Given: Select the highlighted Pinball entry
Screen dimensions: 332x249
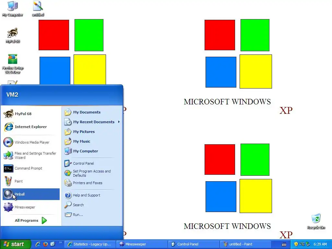Looking at the screenshot, I should click(31, 194).
